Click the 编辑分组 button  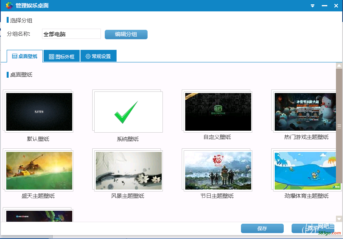126,34
